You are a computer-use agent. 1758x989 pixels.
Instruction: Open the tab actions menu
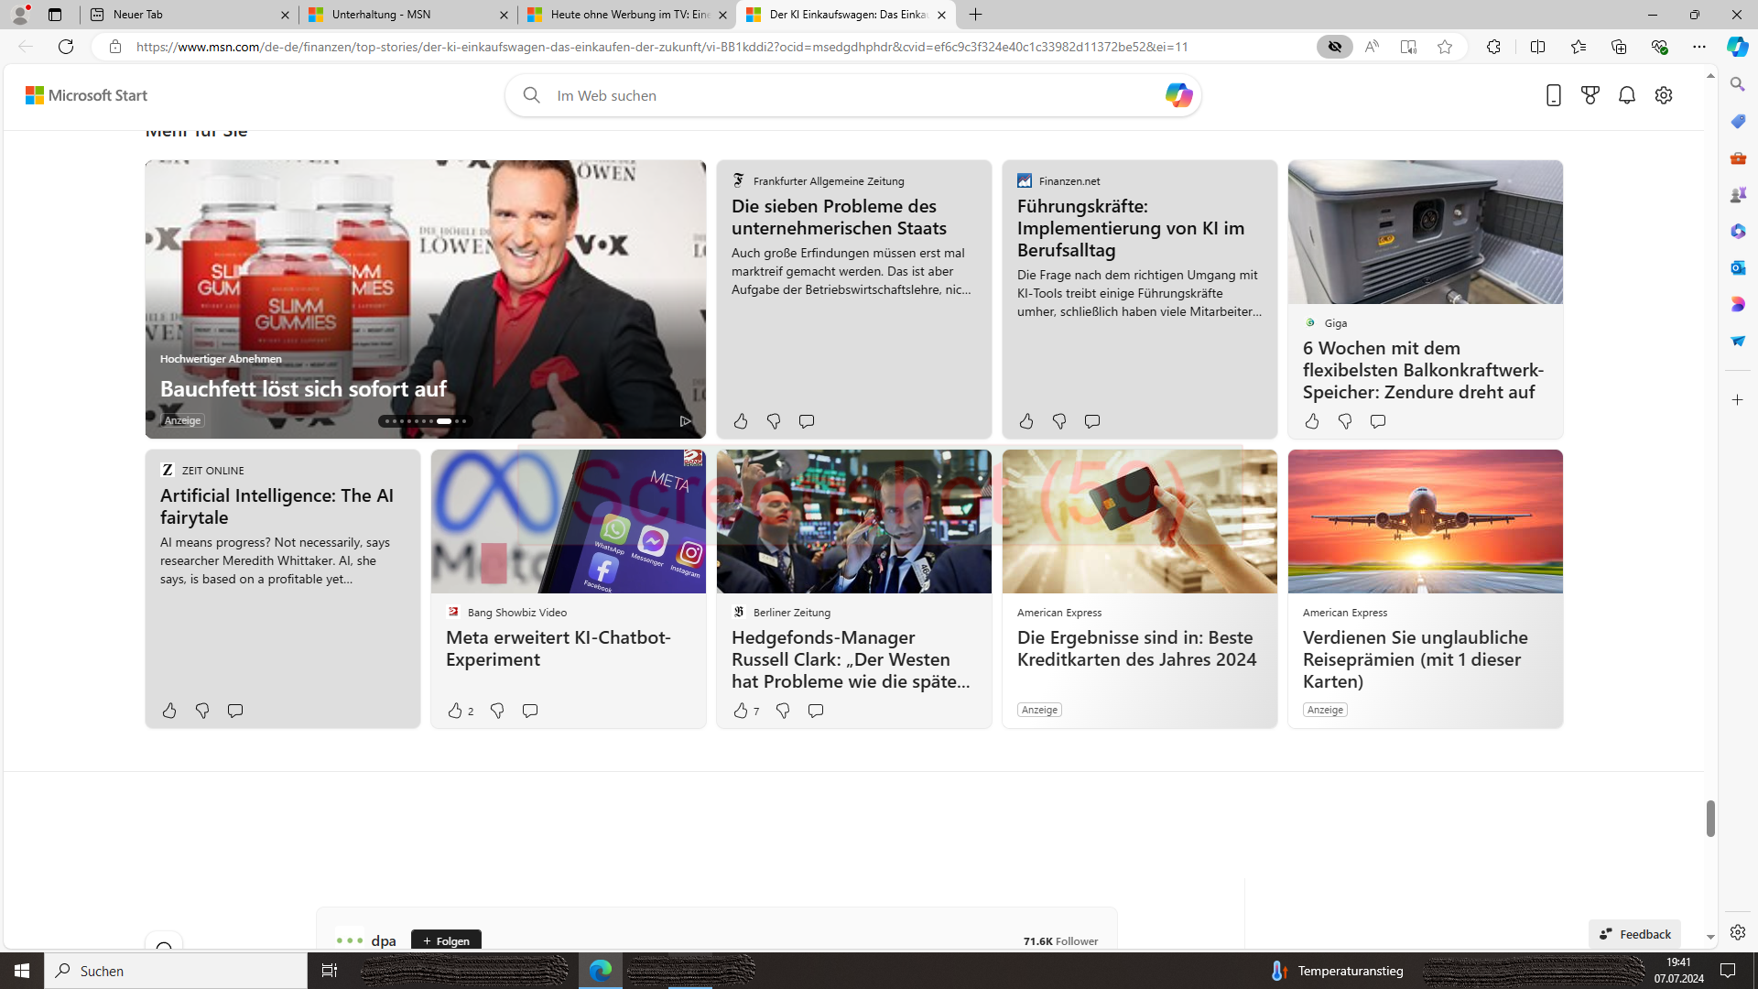click(x=55, y=15)
